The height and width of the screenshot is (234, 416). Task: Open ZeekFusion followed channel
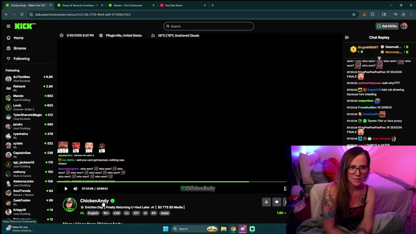(x=29, y=202)
